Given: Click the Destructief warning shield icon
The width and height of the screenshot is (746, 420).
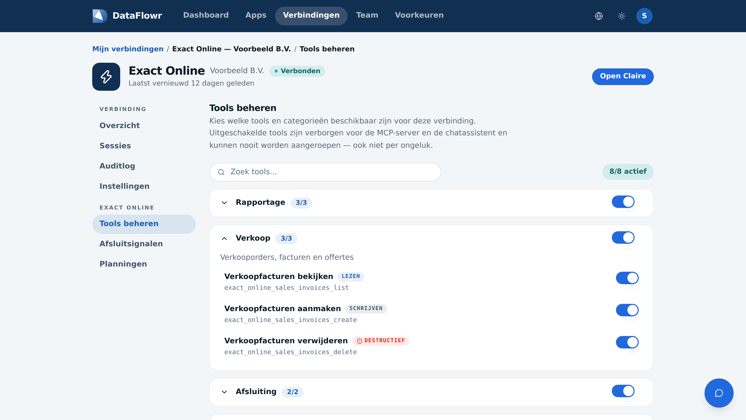Looking at the screenshot, I should click(359, 341).
